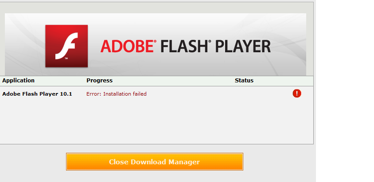
Task: Select the Progress column header
Action: [99, 81]
